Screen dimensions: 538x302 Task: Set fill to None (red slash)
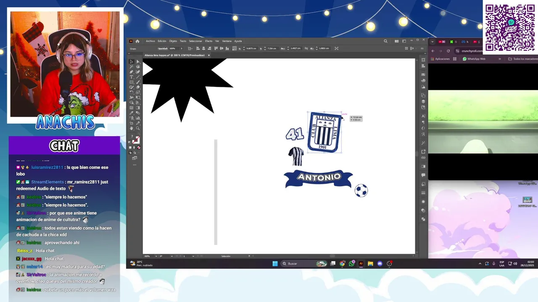click(139, 148)
